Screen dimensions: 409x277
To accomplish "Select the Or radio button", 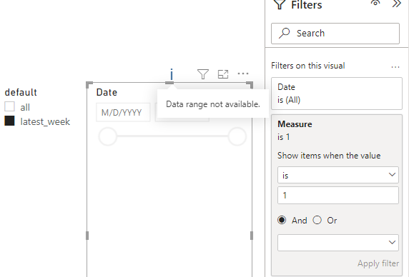I will click(317, 221).
